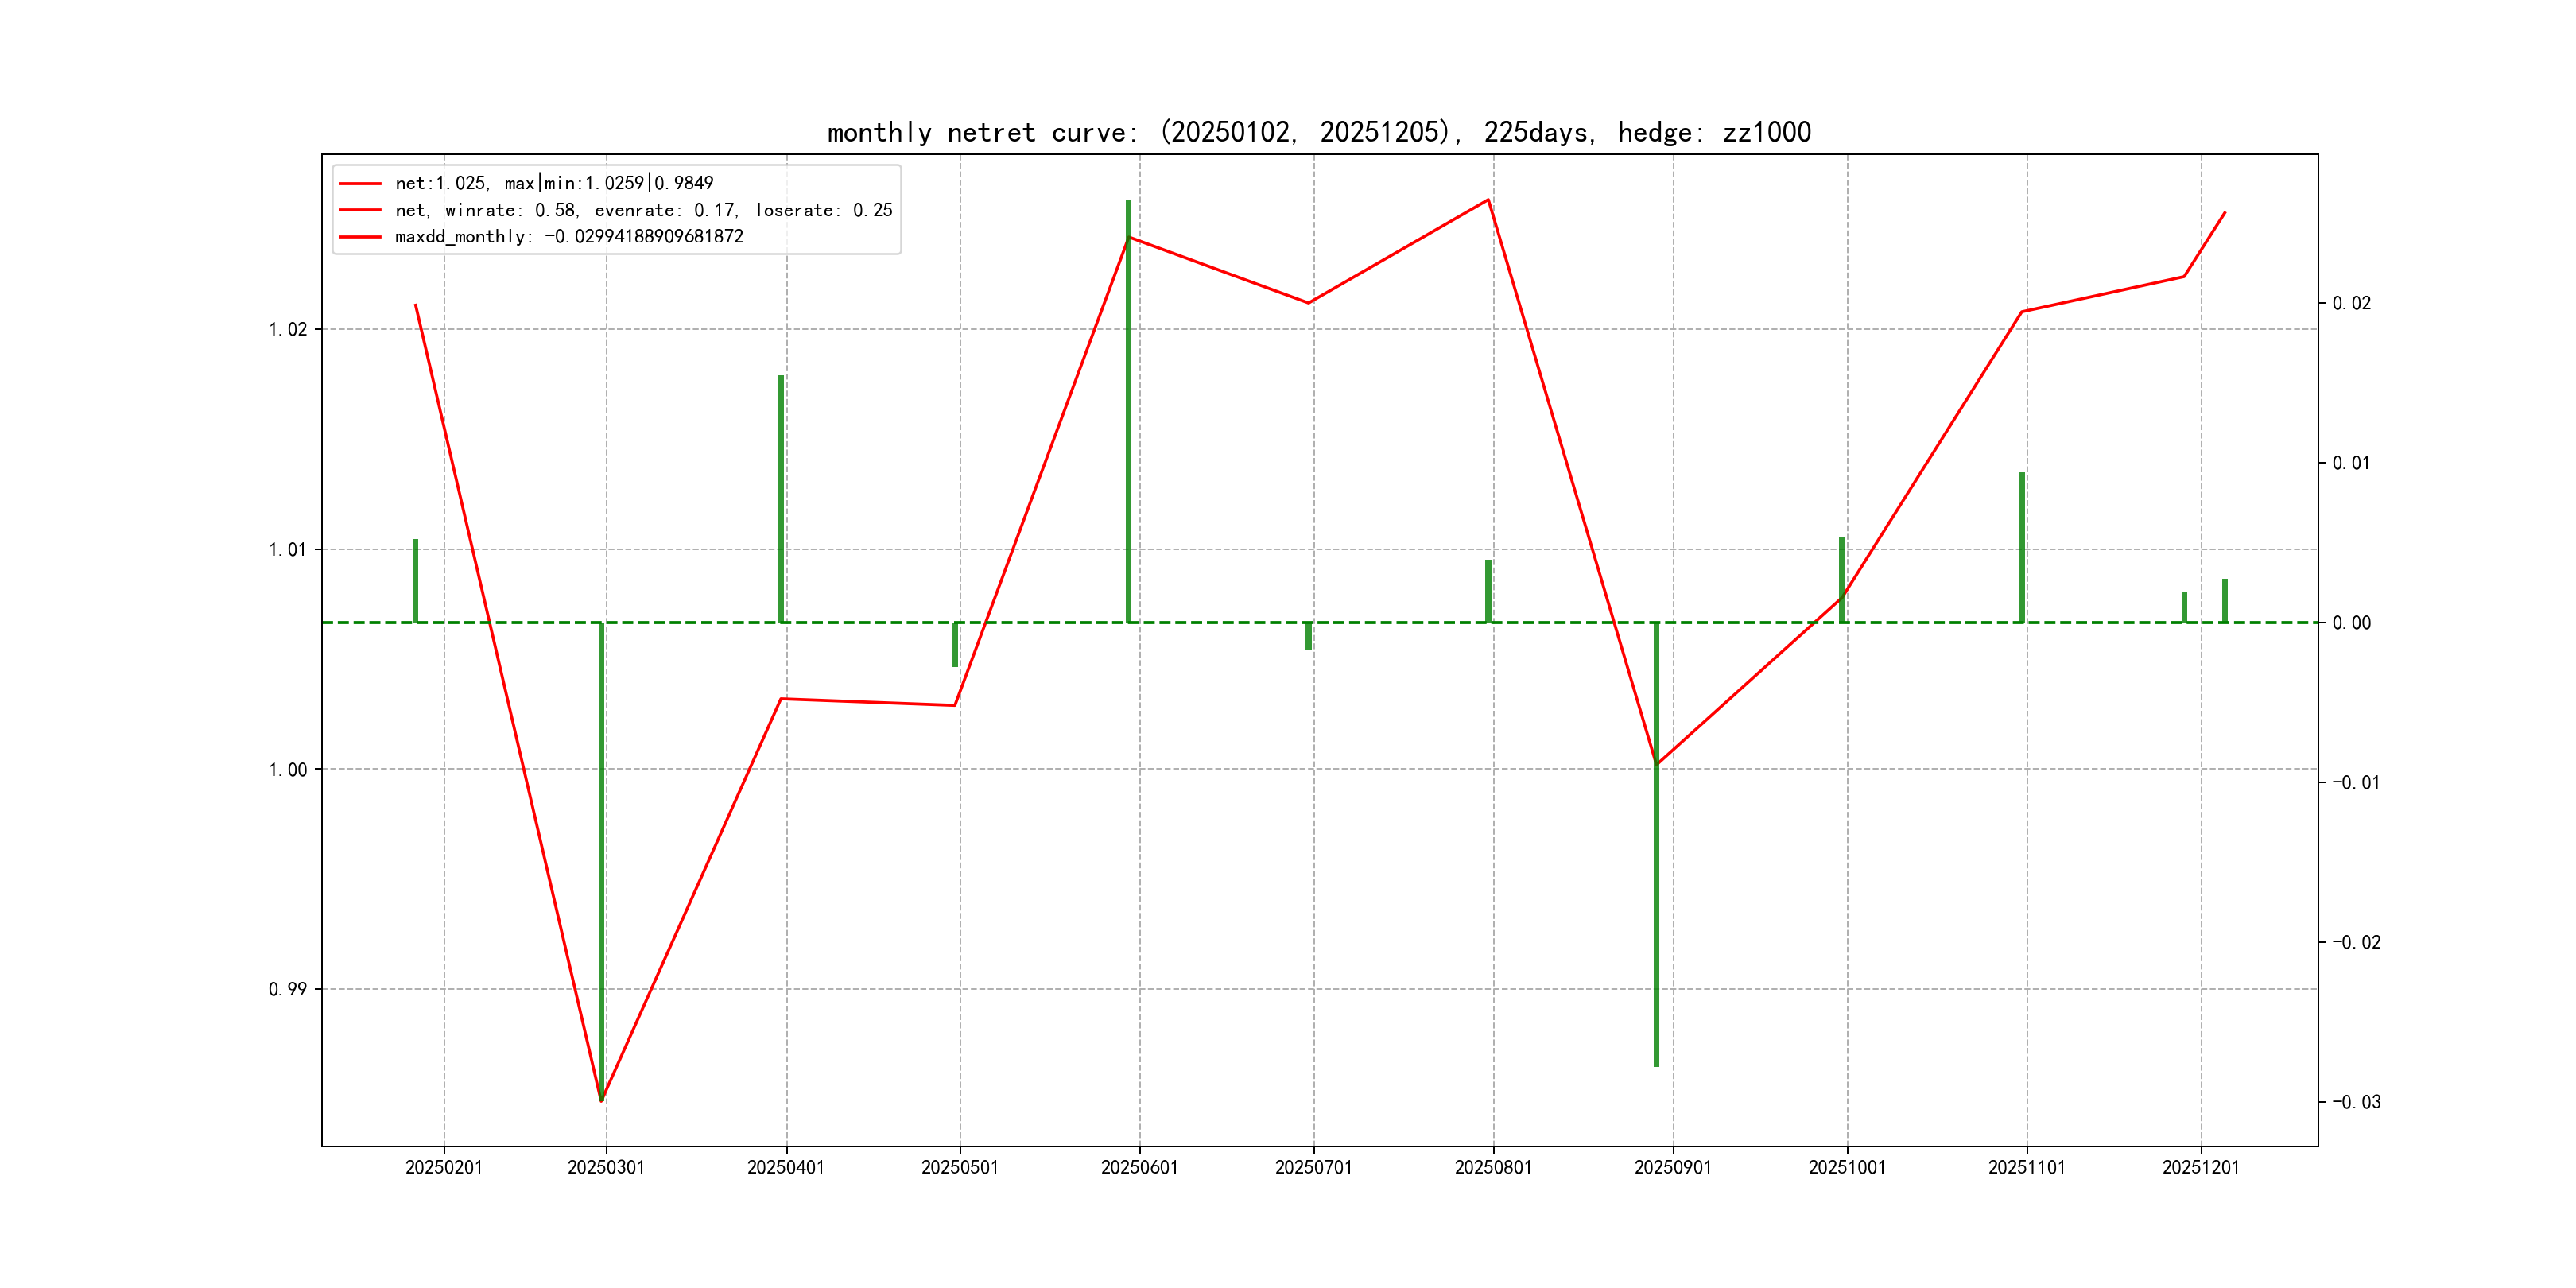Click the winrate legend entry
This screenshot has height=1288, width=2576.
coord(642,210)
